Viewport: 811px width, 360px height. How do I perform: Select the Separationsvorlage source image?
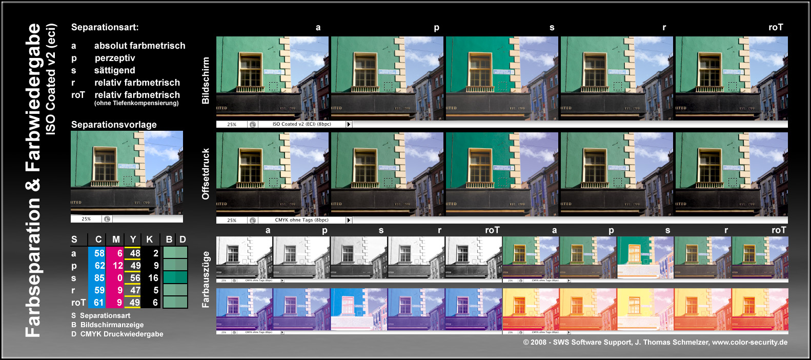click(x=127, y=172)
